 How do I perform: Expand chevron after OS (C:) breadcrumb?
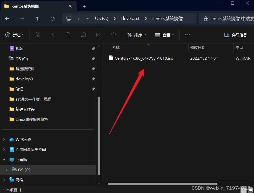[x=115, y=18]
